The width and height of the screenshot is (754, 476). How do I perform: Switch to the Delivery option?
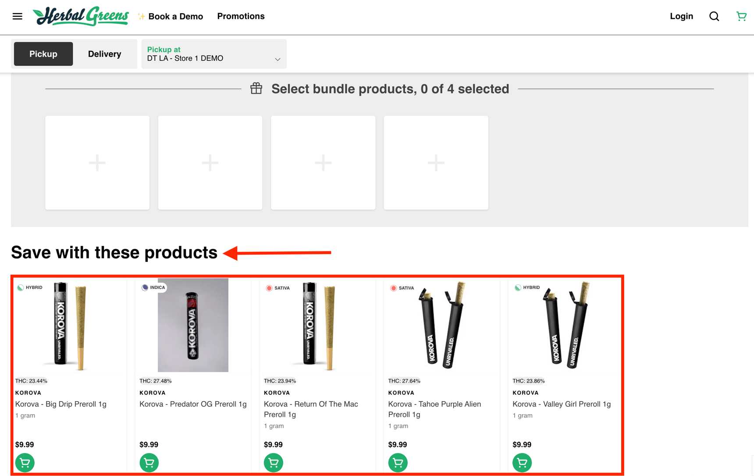[104, 54]
